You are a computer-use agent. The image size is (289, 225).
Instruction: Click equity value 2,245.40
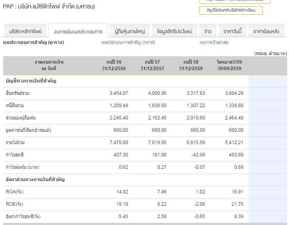[119, 118]
